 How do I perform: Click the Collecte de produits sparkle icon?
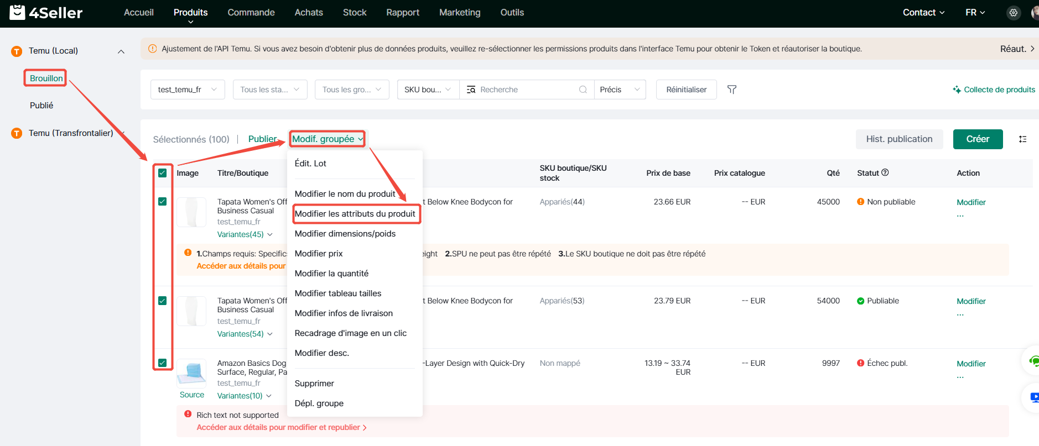[x=957, y=90]
